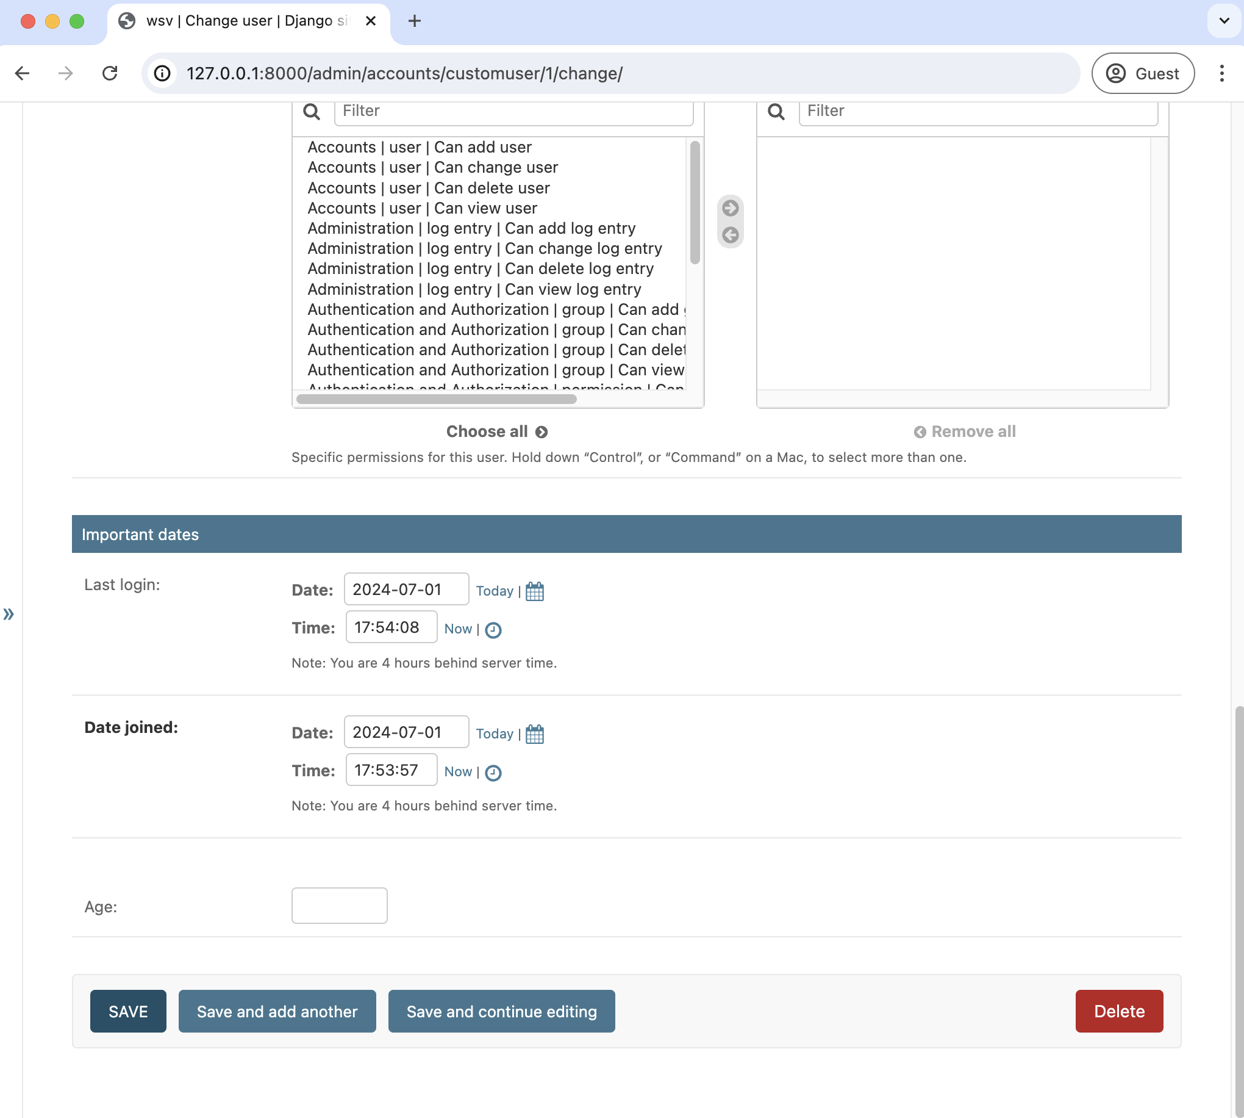This screenshot has width=1244, height=1118.
Task: Click the filter search icon on left panel
Action: point(313,110)
